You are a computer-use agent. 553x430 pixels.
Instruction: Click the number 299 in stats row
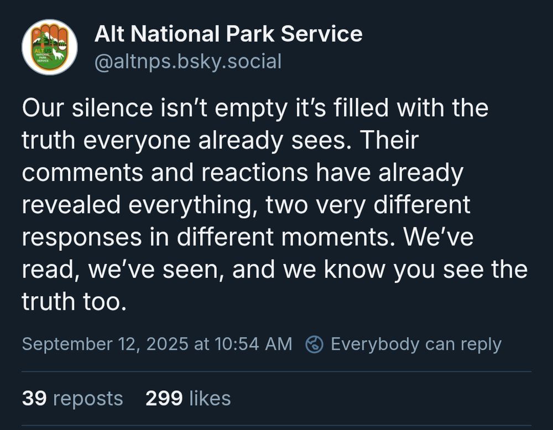164,398
